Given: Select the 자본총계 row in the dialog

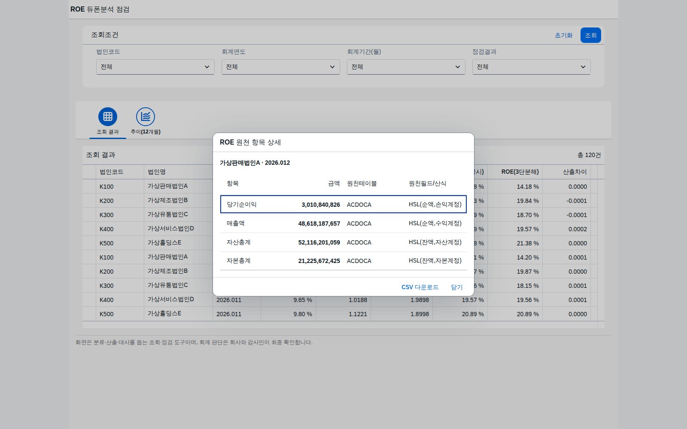Looking at the screenshot, I should [343, 261].
